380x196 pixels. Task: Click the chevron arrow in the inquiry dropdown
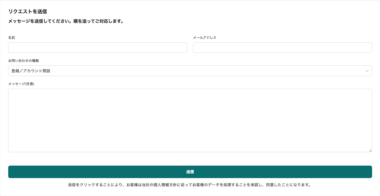[x=367, y=71]
